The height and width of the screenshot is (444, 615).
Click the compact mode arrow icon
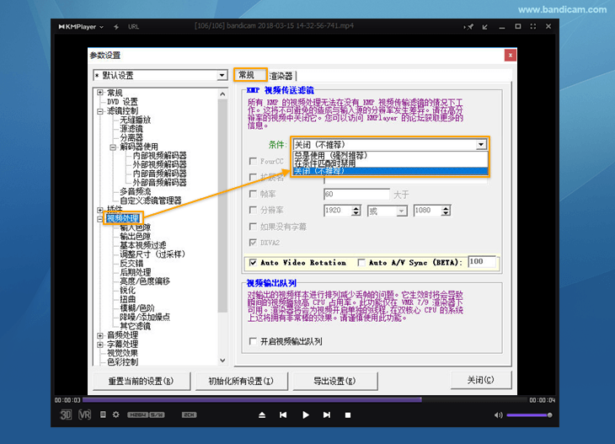(x=485, y=27)
